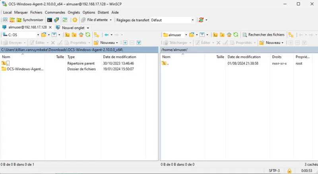Open the Distant menu
318x174 pixels.
[103, 12]
